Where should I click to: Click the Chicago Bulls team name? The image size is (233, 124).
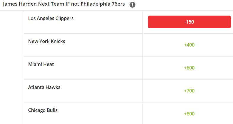point(43,110)
